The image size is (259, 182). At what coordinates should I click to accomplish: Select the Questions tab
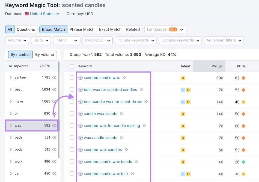pyautogui.click(x=26, y=29)
